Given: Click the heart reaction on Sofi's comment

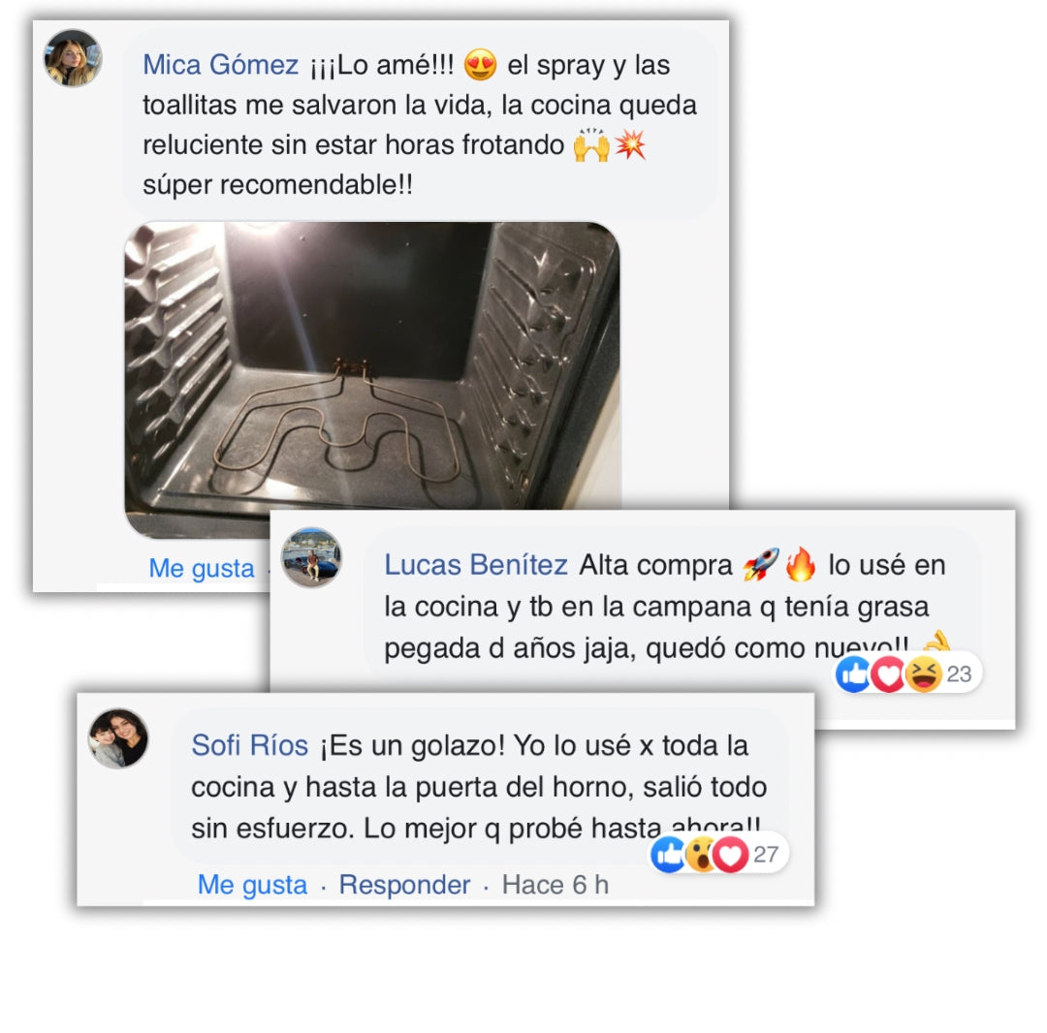Looking at the screenshot, I should [731, 854].
